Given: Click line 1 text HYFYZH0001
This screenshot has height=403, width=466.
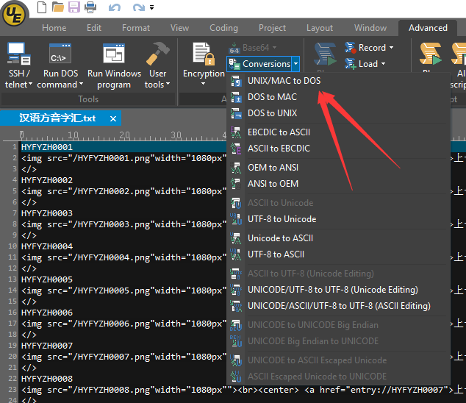Looking at the screenshot, I should click(x=47, y=147).
